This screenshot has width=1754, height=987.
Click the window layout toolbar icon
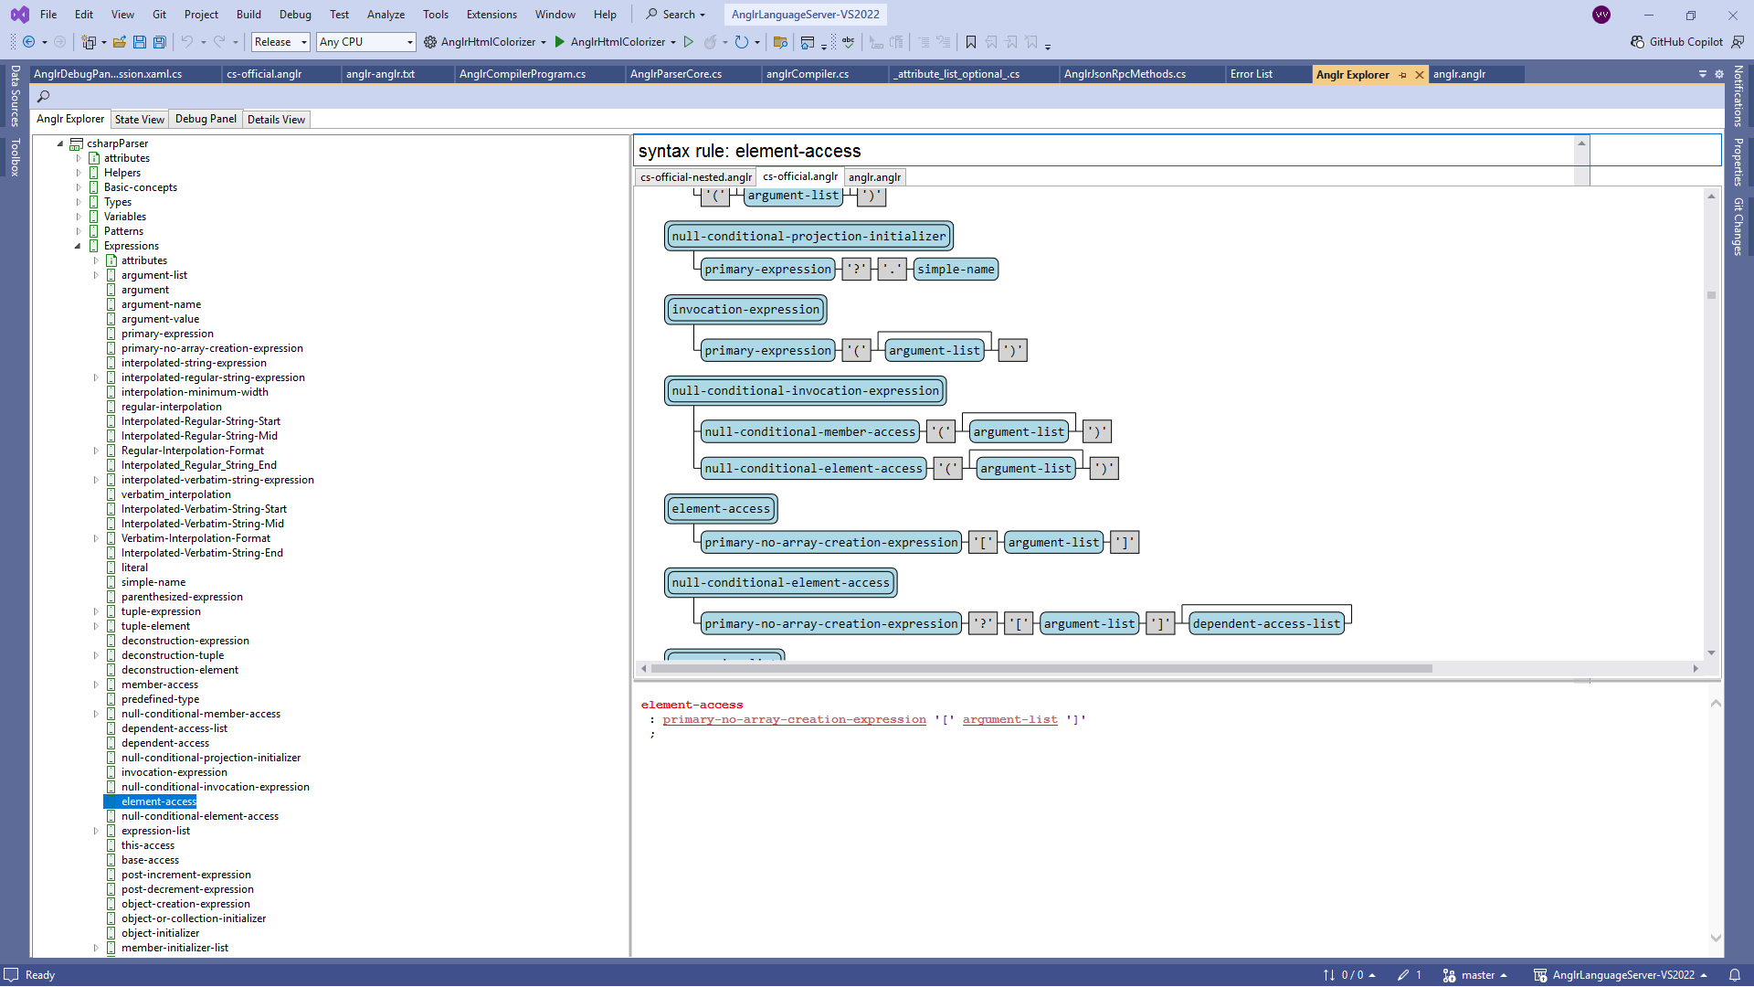pyautogui.click(x=807, y=42)
